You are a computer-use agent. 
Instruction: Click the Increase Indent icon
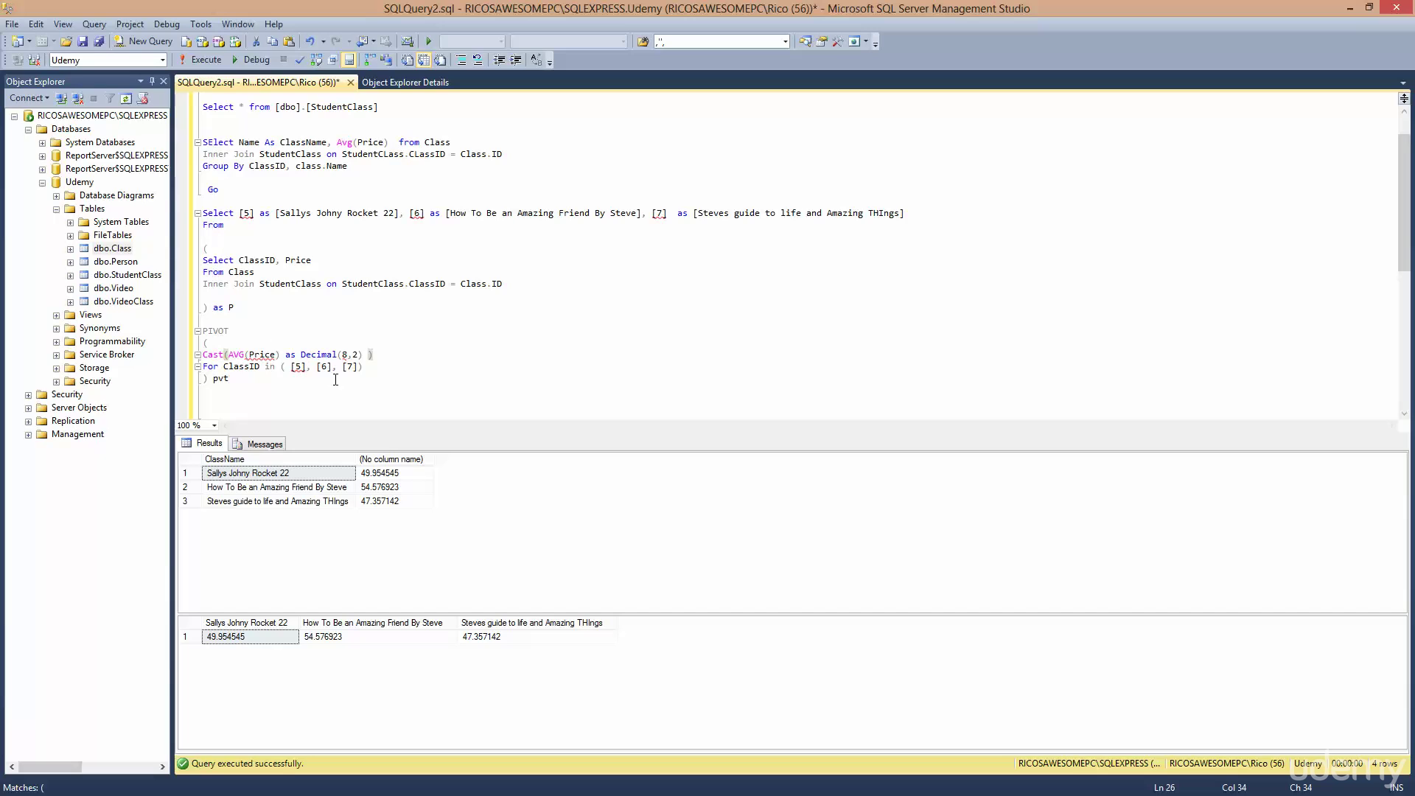[515, 60]
